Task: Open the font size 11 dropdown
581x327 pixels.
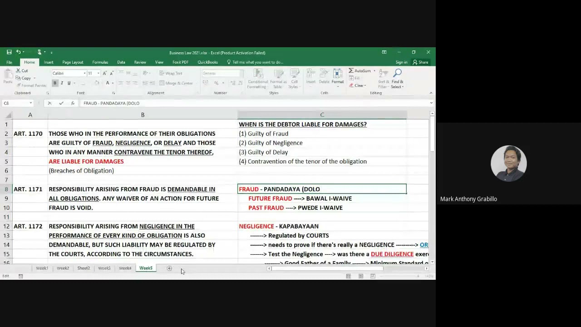Action: tap(98, 73)
